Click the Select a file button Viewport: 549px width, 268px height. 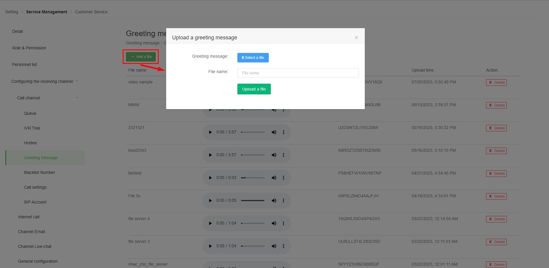pyautogui.click(x=253, y=58)
